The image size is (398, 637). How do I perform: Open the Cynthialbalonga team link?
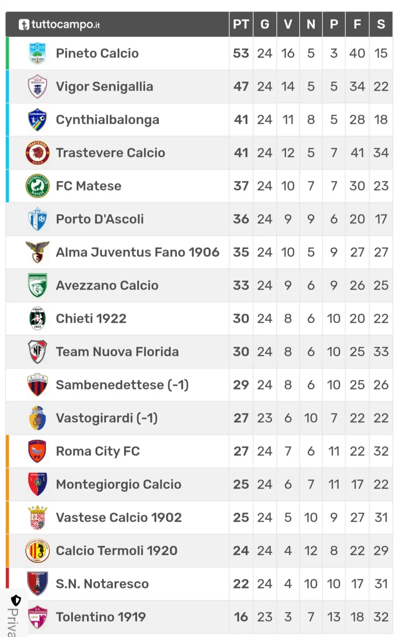pos(108,120)
